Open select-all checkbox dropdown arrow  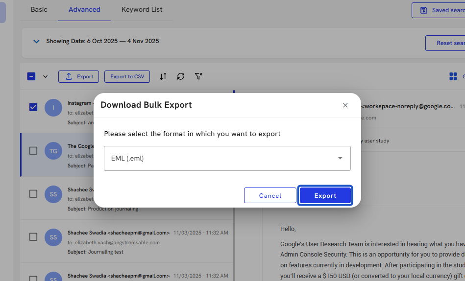pos(46,76)
